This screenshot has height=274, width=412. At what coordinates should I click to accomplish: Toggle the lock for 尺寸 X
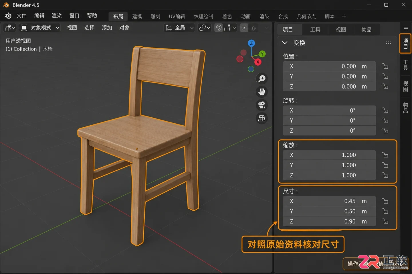[x=385, y=201]
